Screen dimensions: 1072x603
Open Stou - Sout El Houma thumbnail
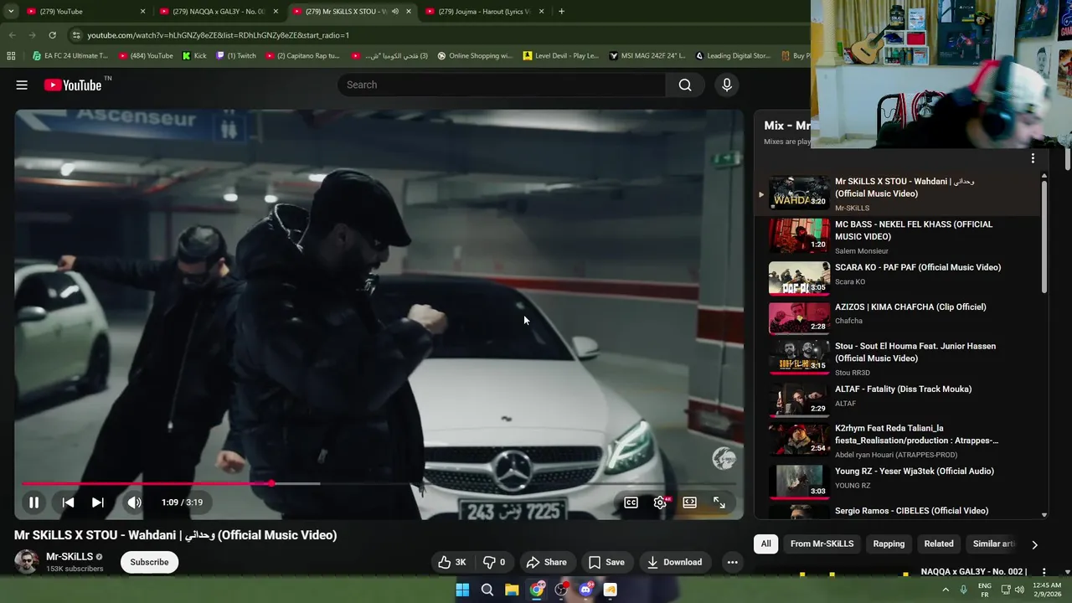(799, 358)
